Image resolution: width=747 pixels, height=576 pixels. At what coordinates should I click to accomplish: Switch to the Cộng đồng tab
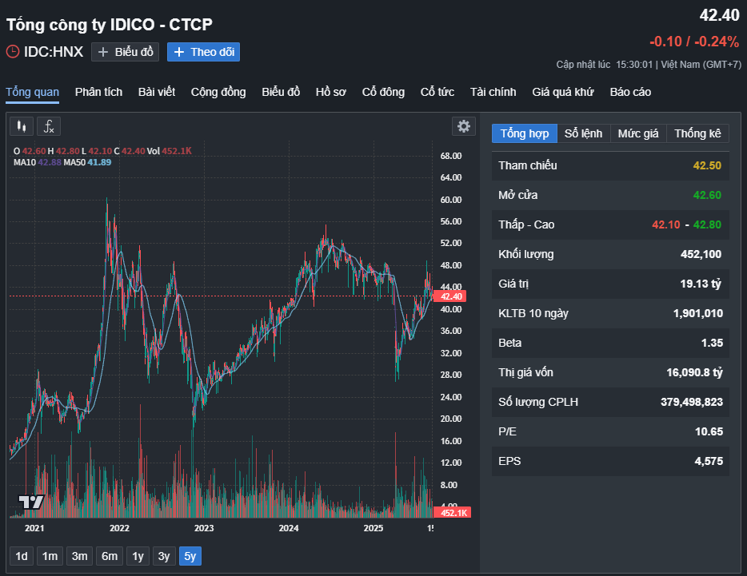[x=218, y=92]
